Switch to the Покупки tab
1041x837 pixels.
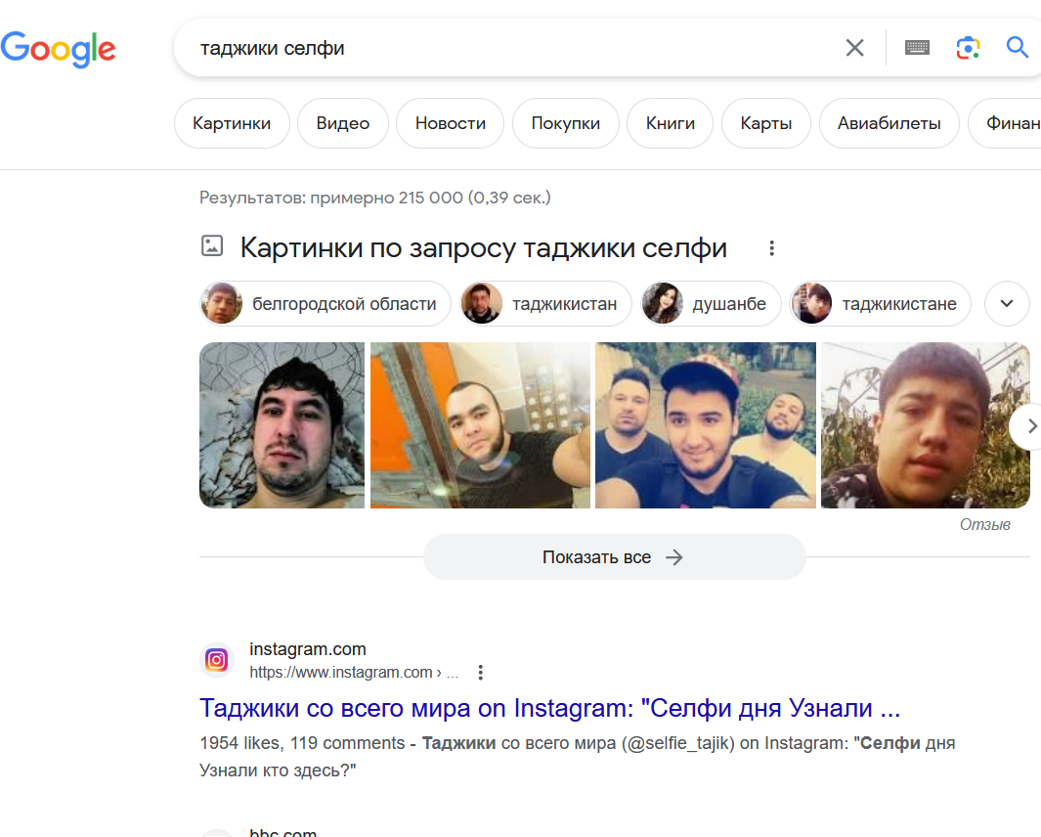(x=566, y=123)
